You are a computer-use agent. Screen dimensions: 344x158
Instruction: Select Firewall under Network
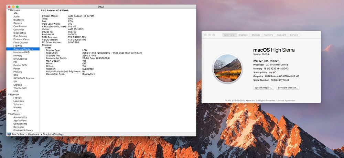pos(17,98)
